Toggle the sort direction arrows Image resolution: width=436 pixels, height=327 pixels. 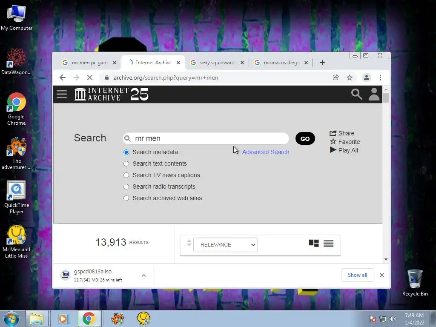[189, 243]
